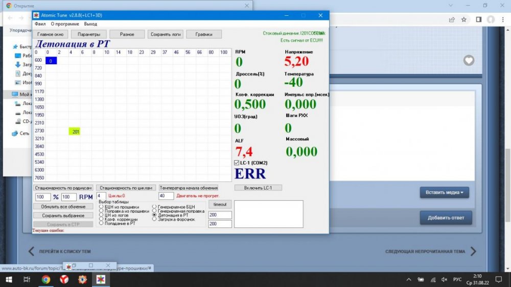
Task: Focus the RPM stationarity input field
Action: click(x=69, y=197)
